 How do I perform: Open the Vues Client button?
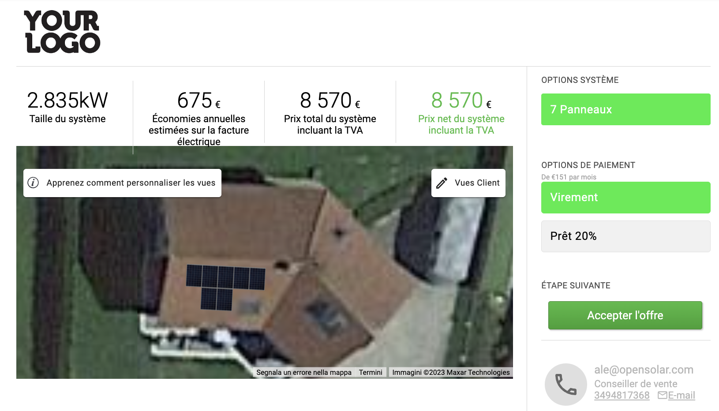click(468, 183)
